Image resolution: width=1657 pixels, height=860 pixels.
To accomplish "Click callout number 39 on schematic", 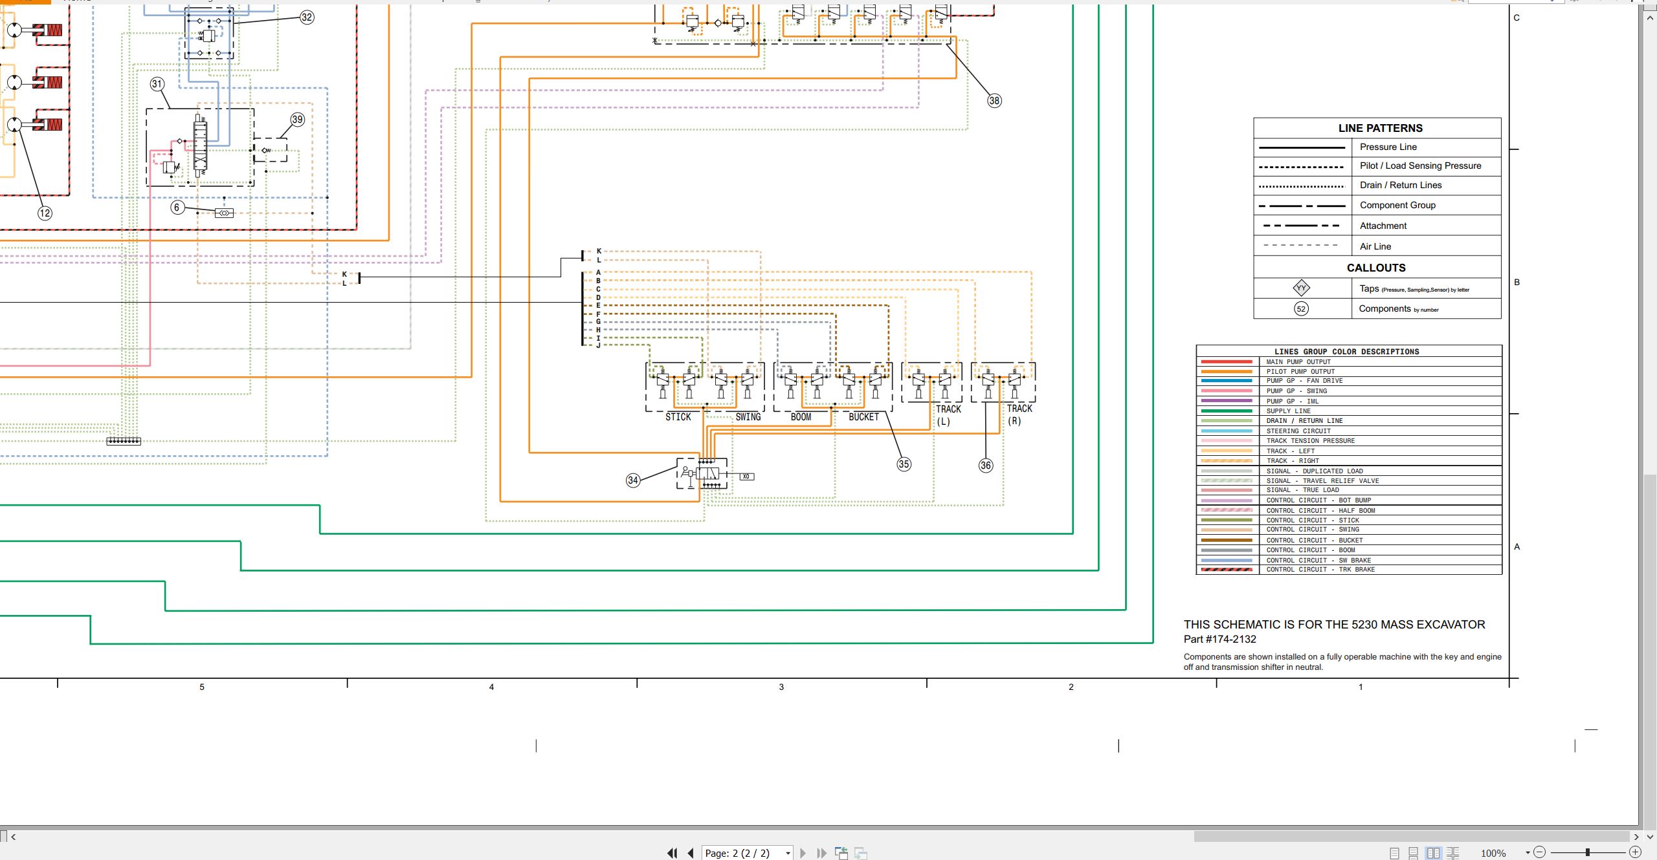I will coord(298,119).
